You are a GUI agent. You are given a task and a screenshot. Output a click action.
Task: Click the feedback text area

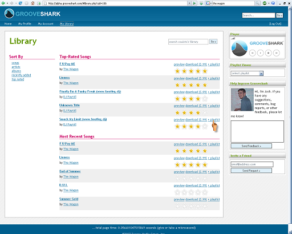257,131
